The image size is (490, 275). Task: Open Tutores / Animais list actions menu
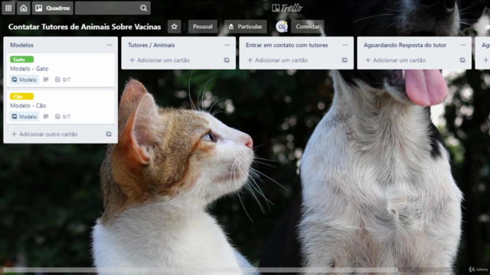(x=227, y=45)
